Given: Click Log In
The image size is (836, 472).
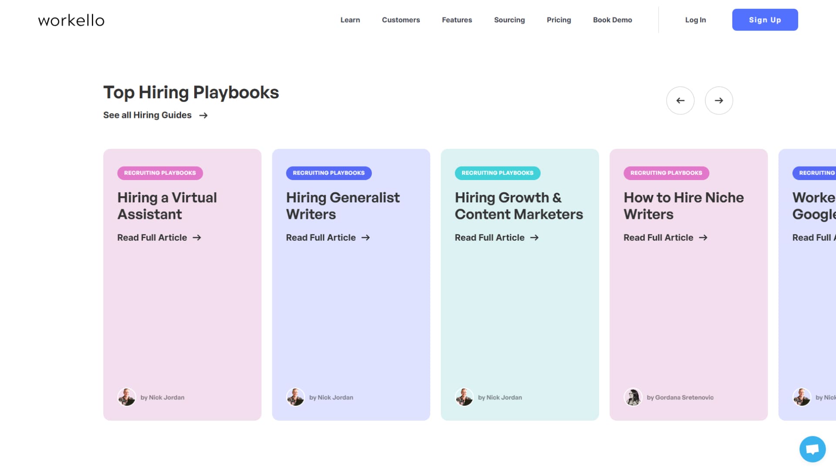Looking at the screenshot, I should pyautogui.click(x=695, y=20).
